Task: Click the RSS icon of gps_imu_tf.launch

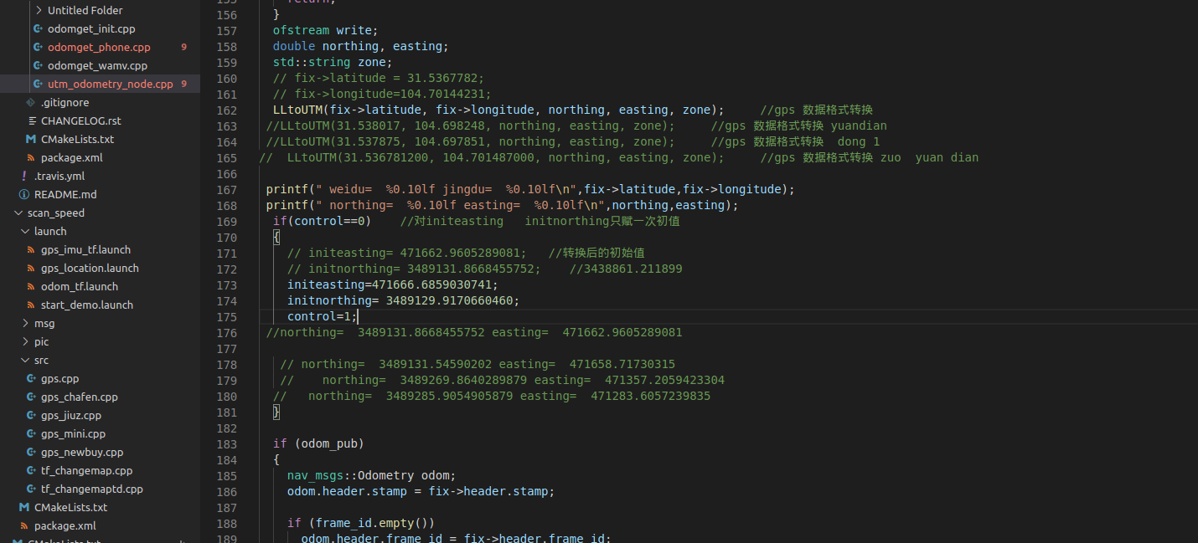Action: point(31,249)
